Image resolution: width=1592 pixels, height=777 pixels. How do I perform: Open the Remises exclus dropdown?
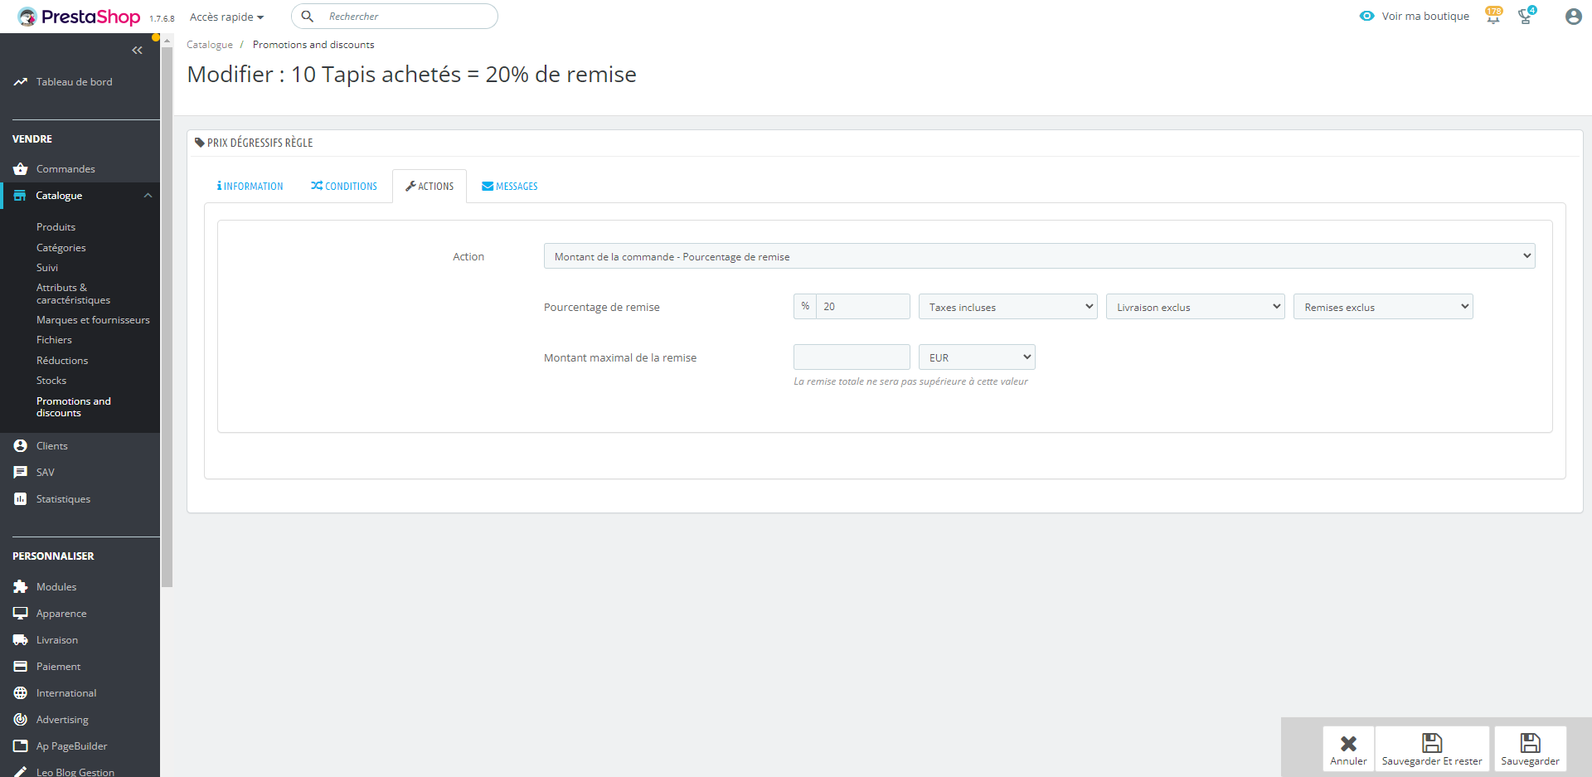(1382, 307)
